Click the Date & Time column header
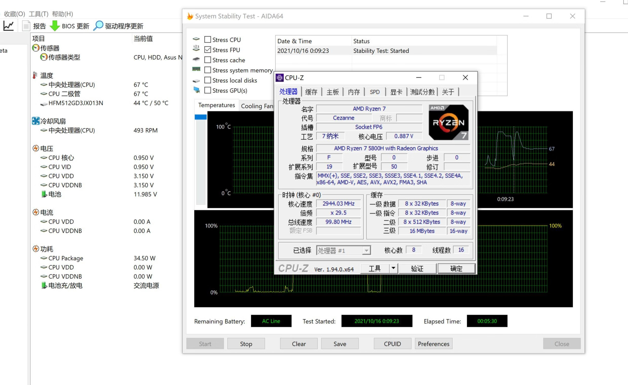628x385 pixels. 313,41
